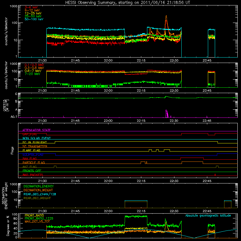Select the BAD_PACKETS flag label
This screenshot has height=241, width=241.
(x=33, y=175)
